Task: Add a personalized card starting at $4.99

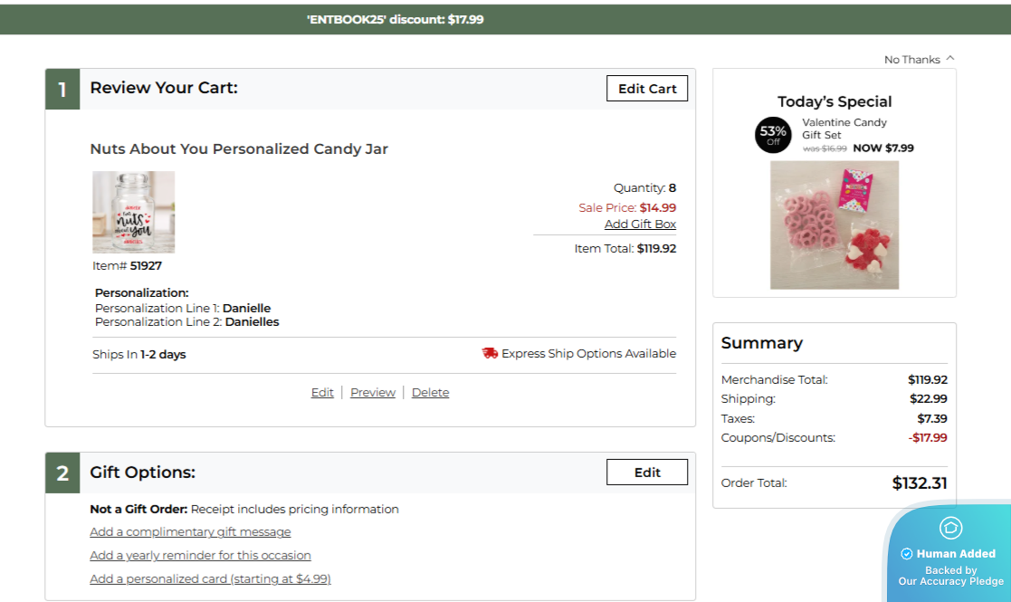Action: 210,578
